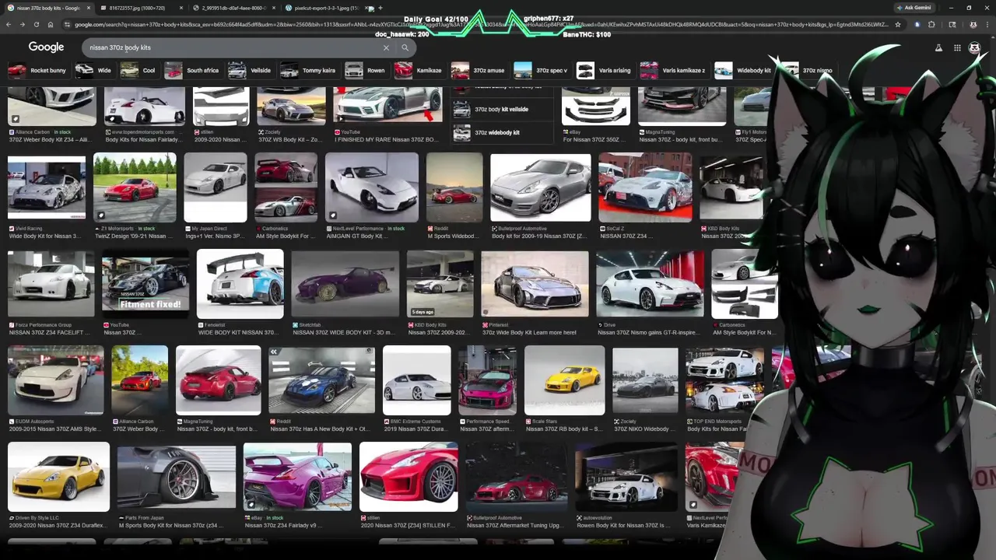Open the Google apps grid

pos(957,47)
